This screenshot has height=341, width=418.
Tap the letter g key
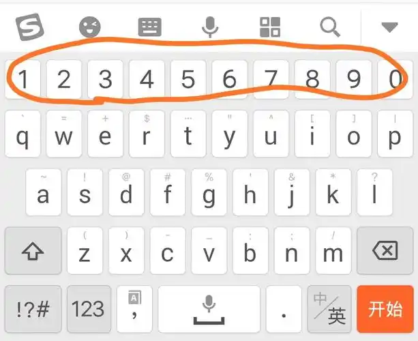click(209, 192)
